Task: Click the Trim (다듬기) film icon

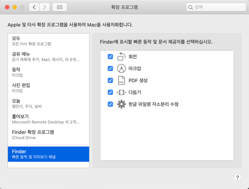Action: (121, 92)
